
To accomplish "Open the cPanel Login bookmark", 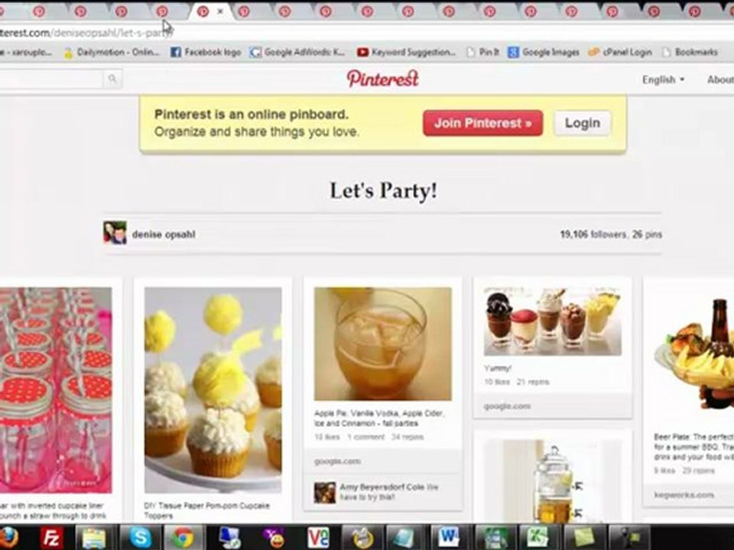I will 620,52.
